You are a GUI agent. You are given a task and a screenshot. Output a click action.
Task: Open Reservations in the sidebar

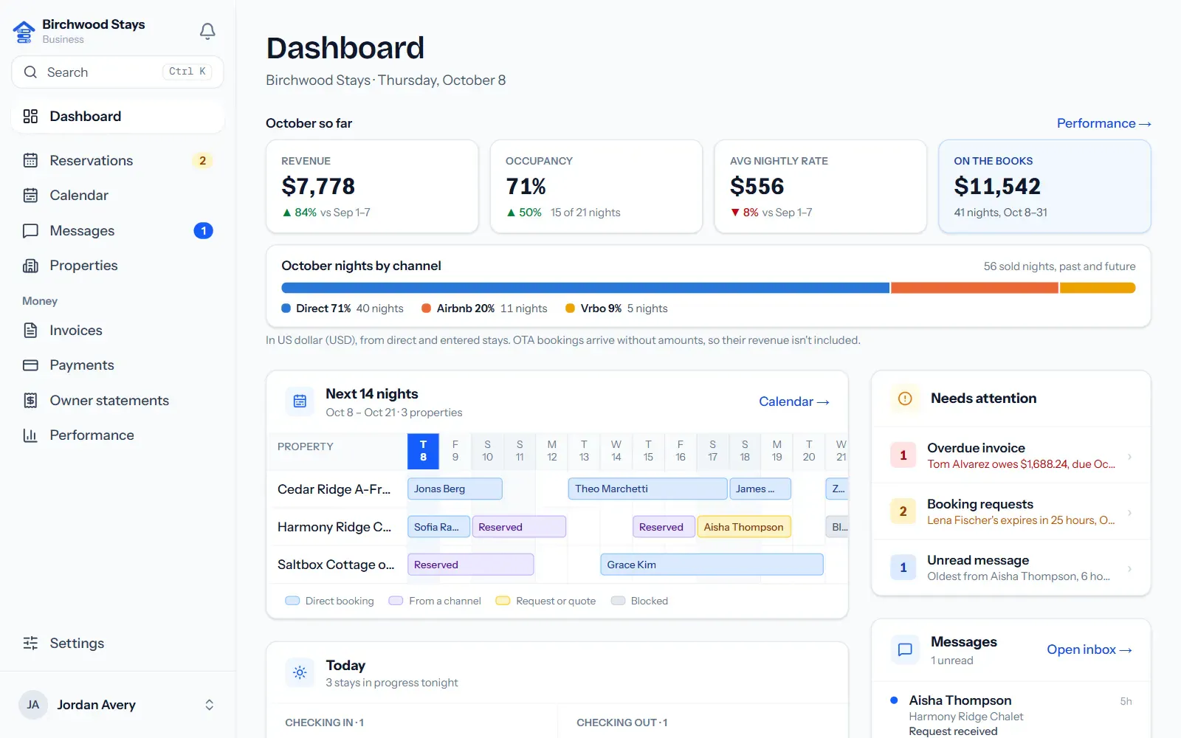tap(118, 160)
